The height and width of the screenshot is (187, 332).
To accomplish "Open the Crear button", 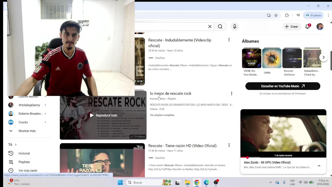I will 291,26.
